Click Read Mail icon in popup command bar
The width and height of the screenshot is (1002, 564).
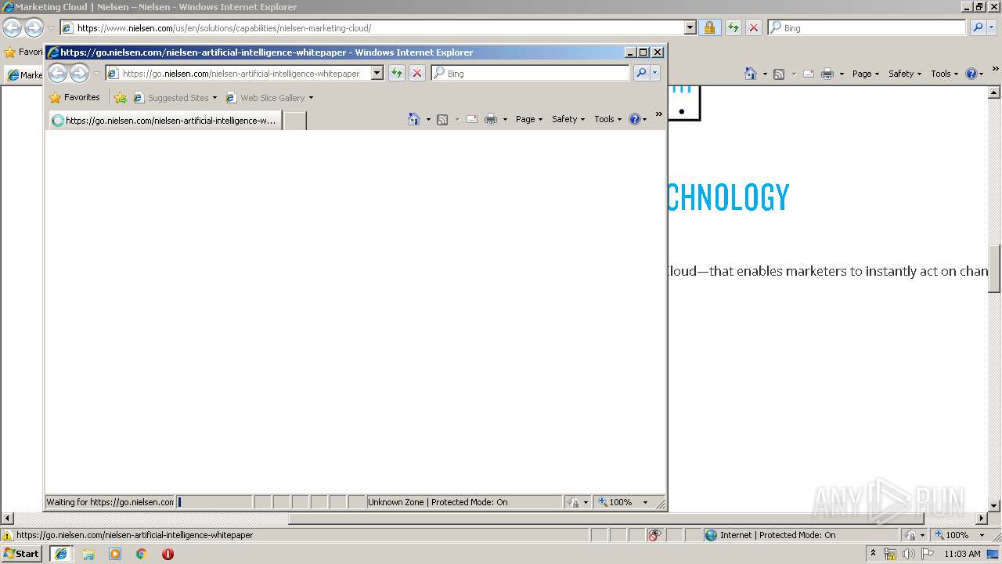point(472,119)
